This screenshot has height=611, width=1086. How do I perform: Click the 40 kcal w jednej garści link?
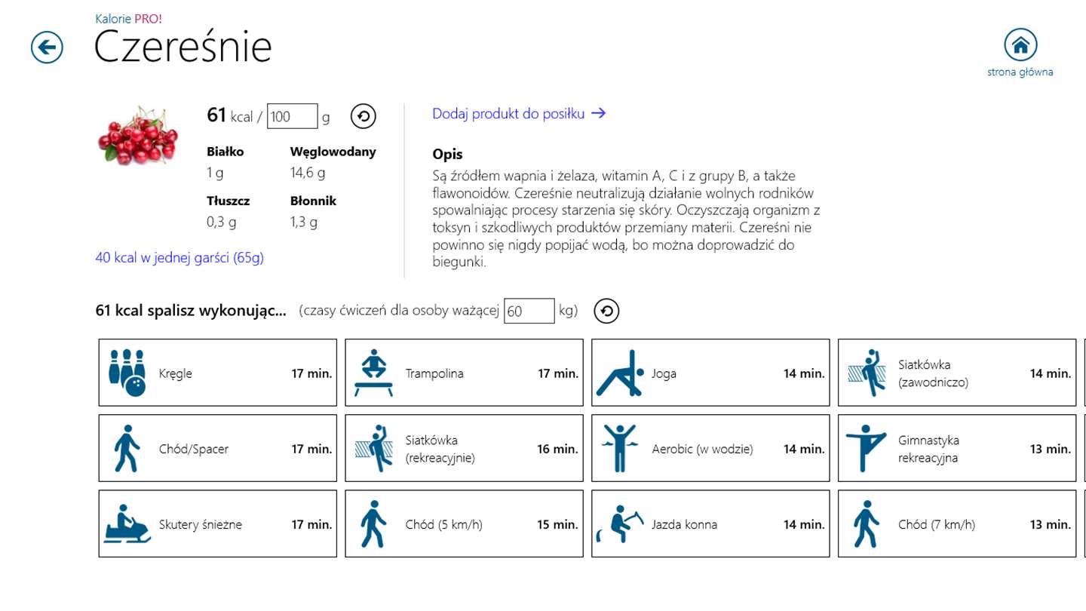coord(179,258)
